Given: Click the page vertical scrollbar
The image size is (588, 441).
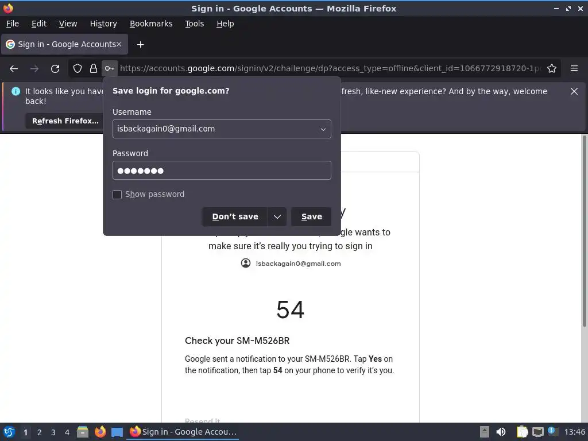Looking at the screenshot, I should [x=584, y=231].
